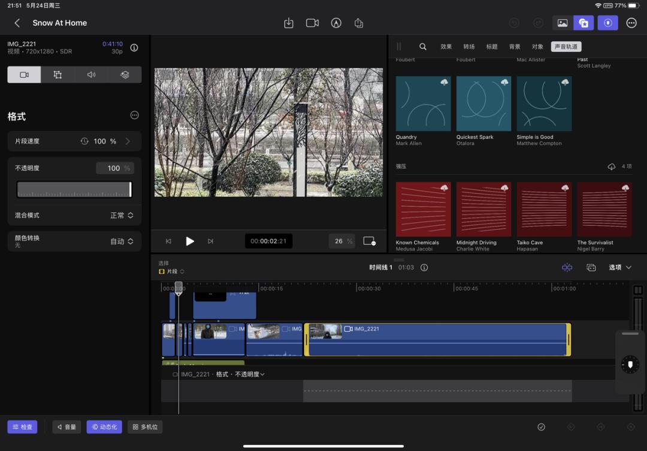Tap the share export icon

[x=359, y=23]
